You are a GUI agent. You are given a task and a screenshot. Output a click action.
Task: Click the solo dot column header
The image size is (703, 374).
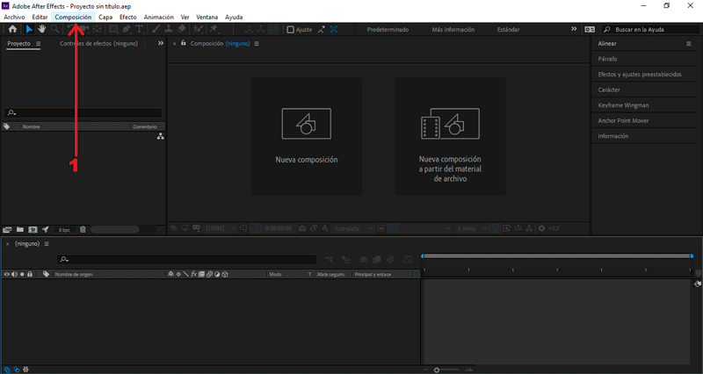click(22, 274)
